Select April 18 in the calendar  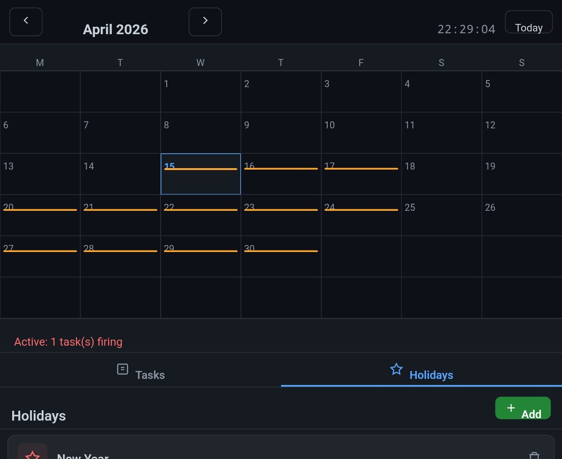point(442,174)
